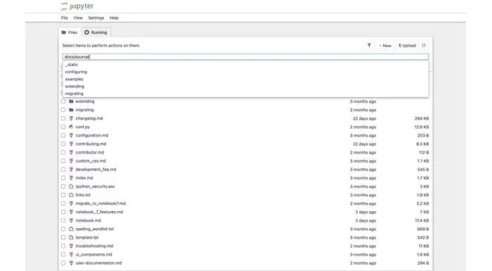Open the View menu
The width and height of the screenshot is (492, 271).
[78, 18]
